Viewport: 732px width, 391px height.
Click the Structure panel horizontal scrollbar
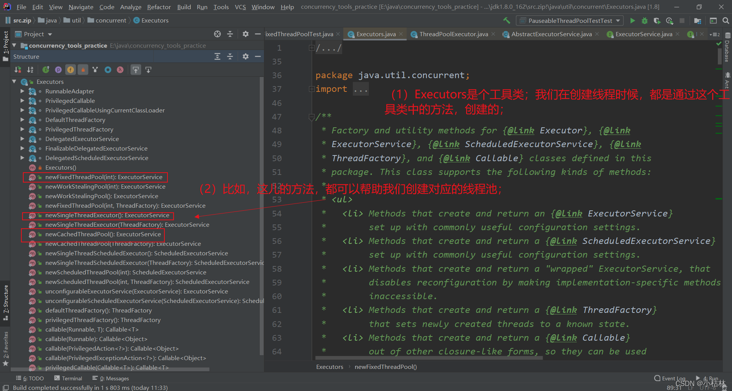111,369
